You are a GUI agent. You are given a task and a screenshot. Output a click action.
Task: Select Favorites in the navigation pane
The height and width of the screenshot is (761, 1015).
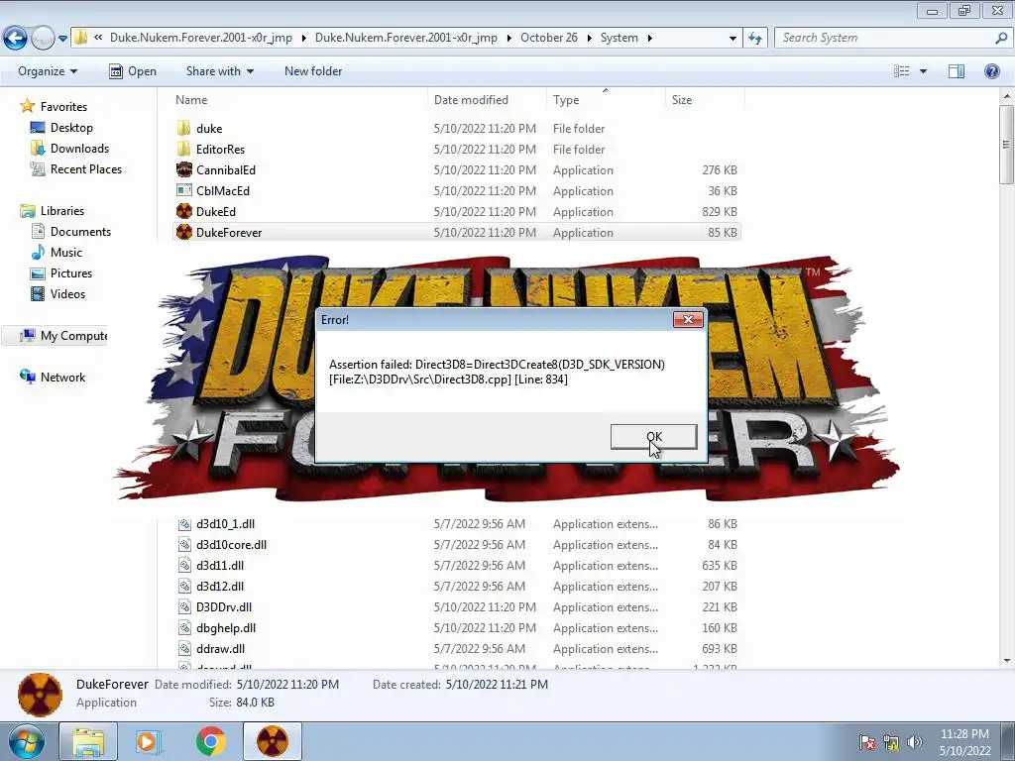(54, 106)
